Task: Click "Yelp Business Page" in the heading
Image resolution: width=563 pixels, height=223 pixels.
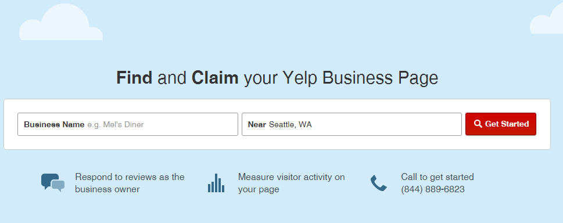Action: tap(360, 78)
